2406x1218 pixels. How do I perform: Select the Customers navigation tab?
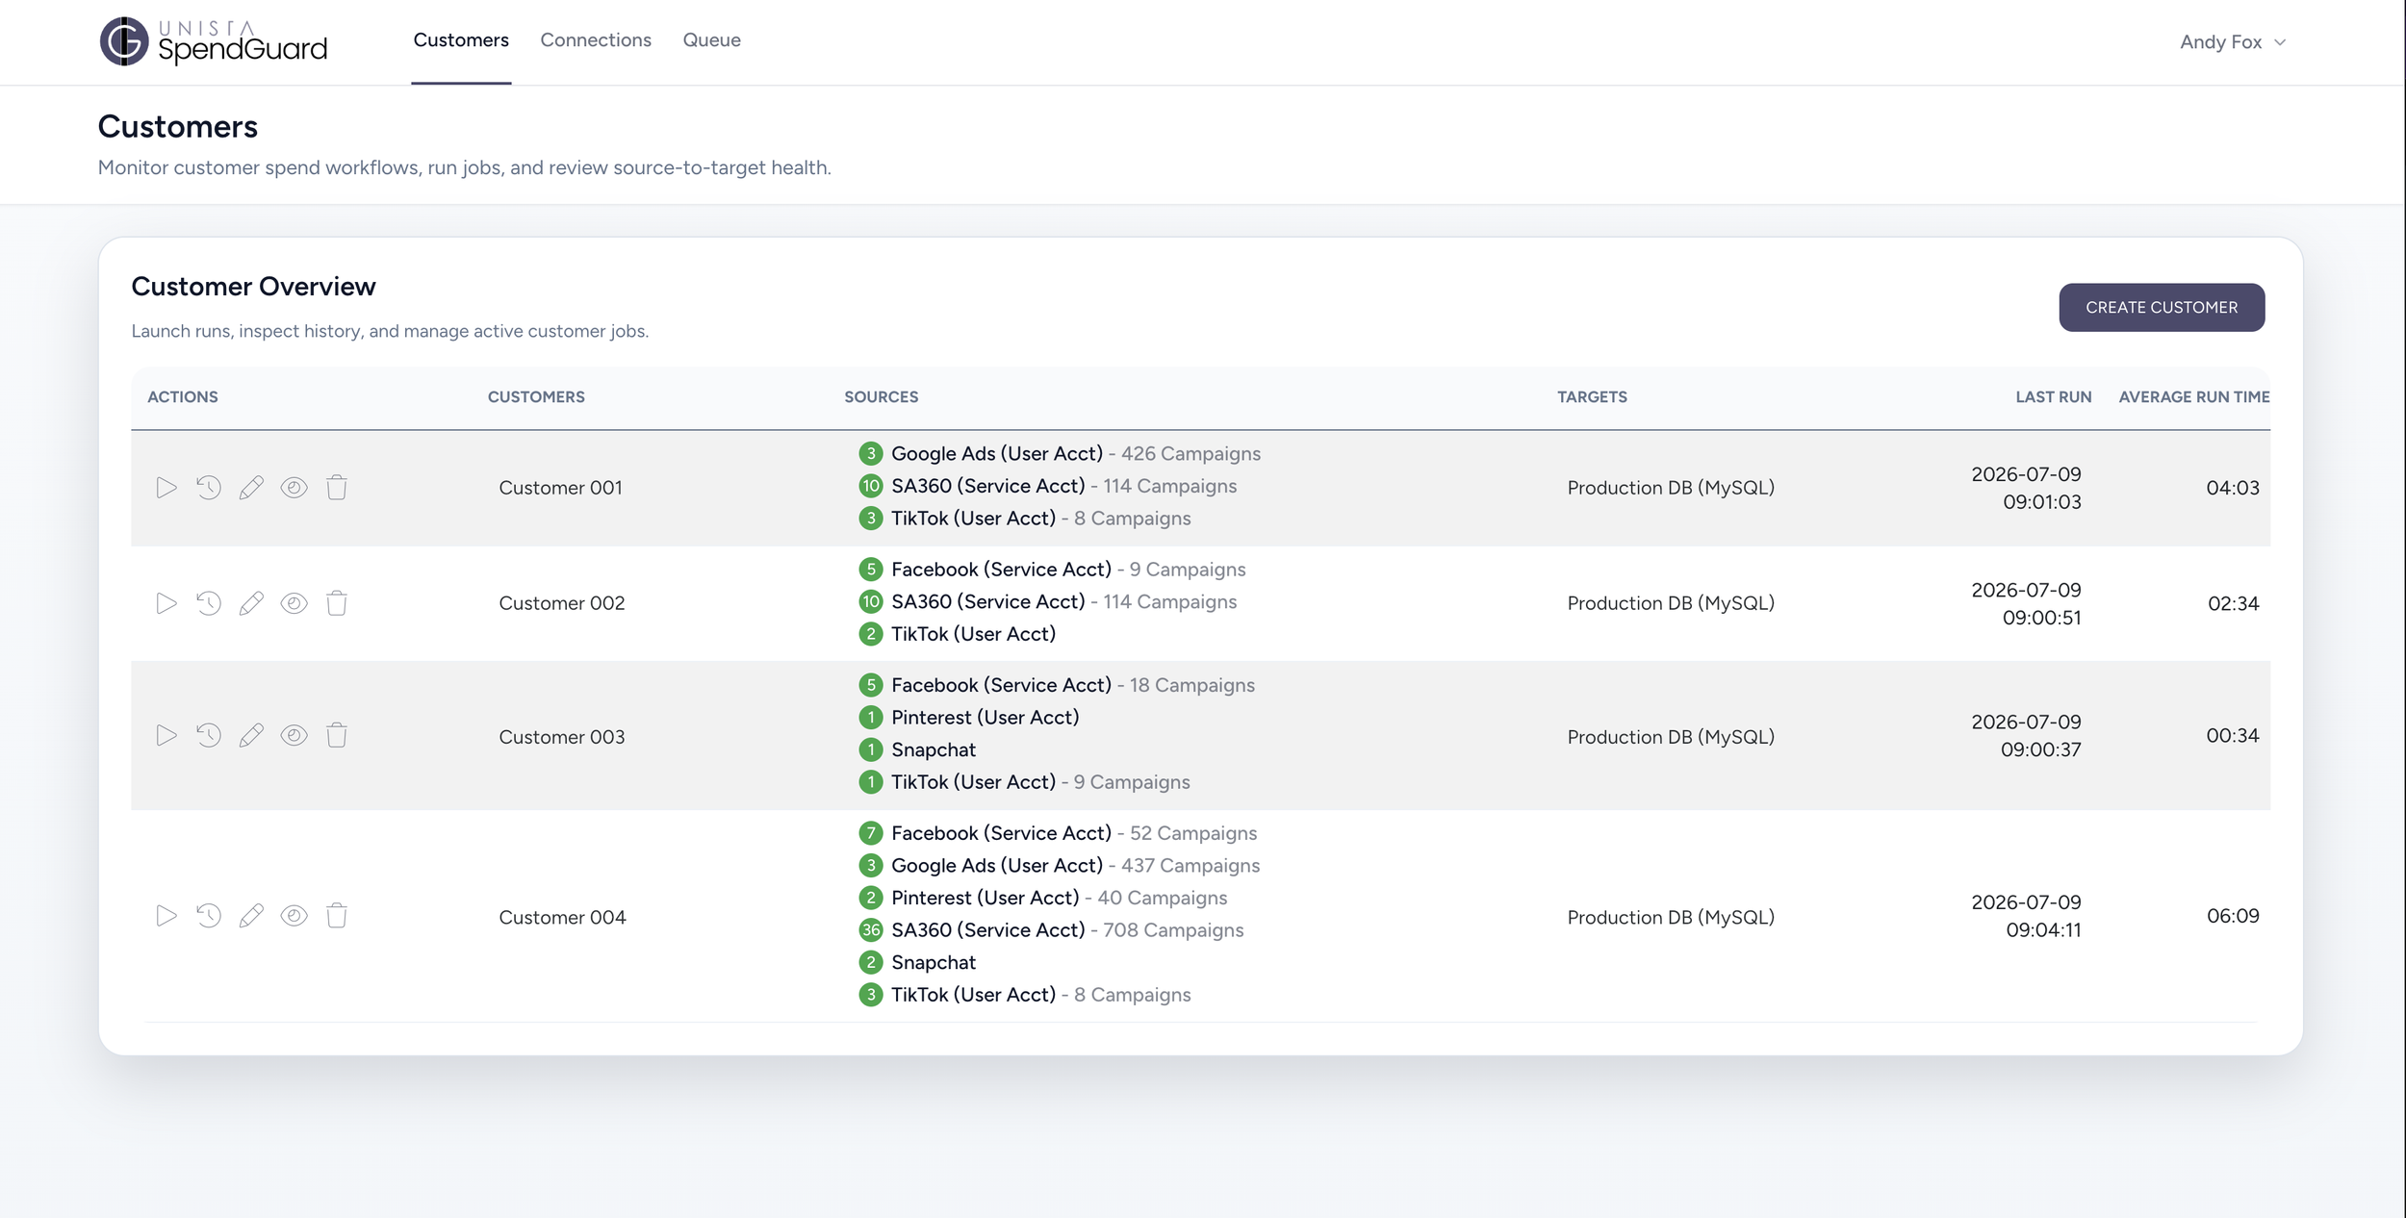pos(461,40)
